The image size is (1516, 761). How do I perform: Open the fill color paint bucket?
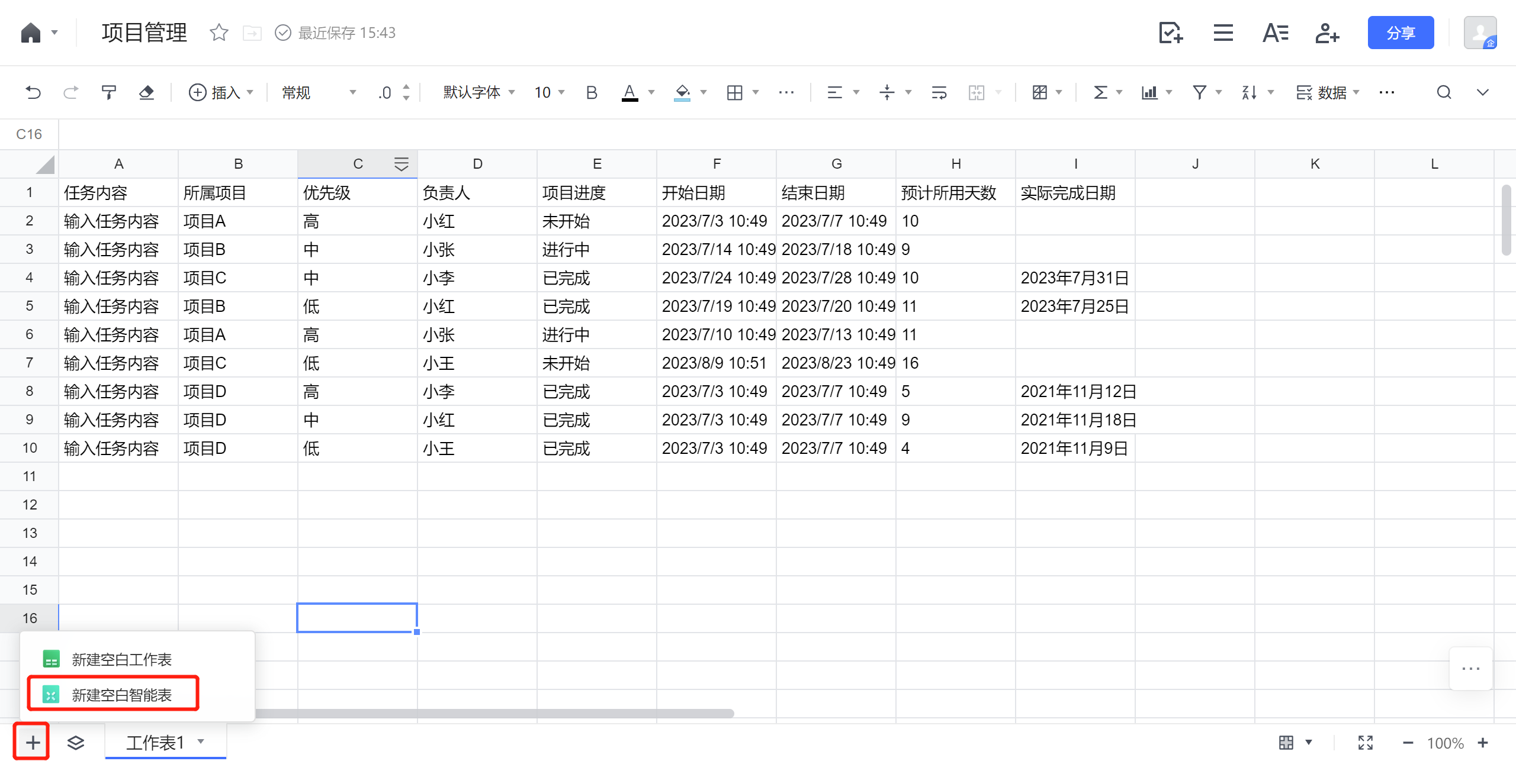682,92
